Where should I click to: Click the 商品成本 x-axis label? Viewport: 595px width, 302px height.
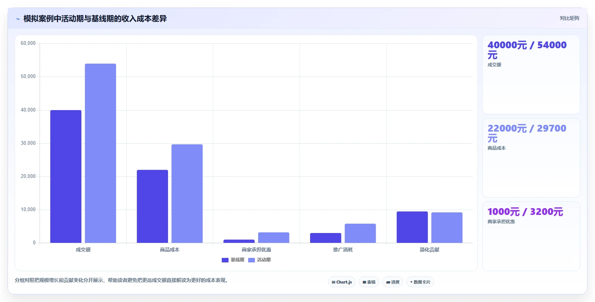point(170,250)
